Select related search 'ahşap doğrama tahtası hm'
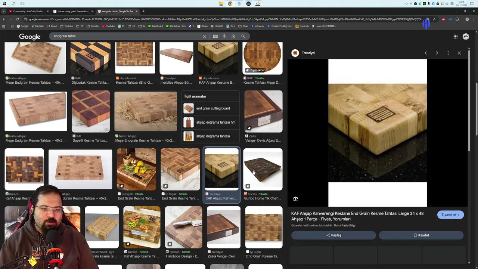The width and height of the screenshot is (478, 269). pos(211,122)
